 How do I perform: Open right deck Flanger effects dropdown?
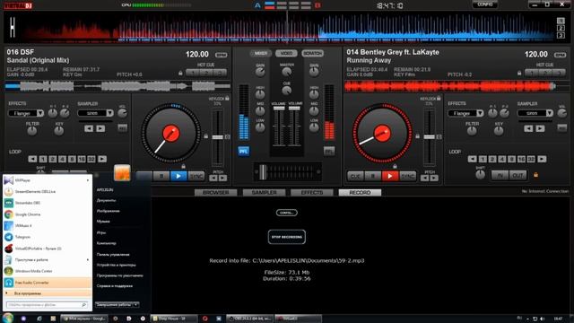tap(480, 113)
